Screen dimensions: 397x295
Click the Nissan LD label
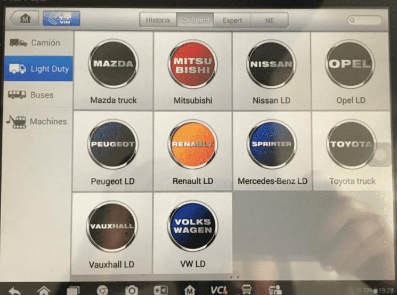(x=271, y=101)
